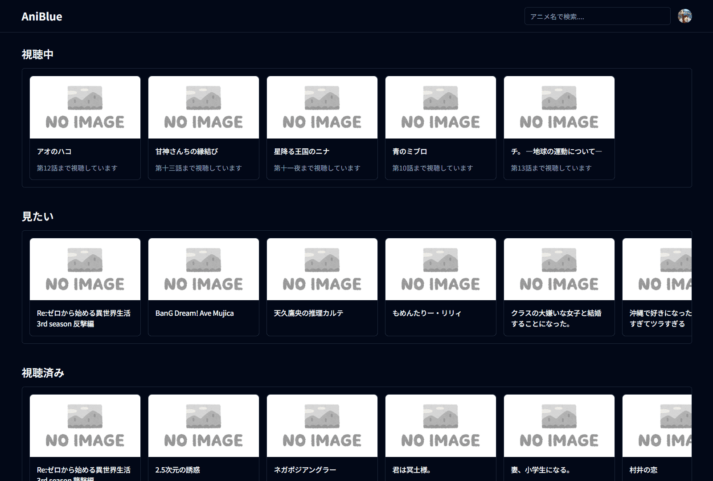Select the partially visible 沖縄で好きになった card
The image size is (713, 481).
coord(658,287)
